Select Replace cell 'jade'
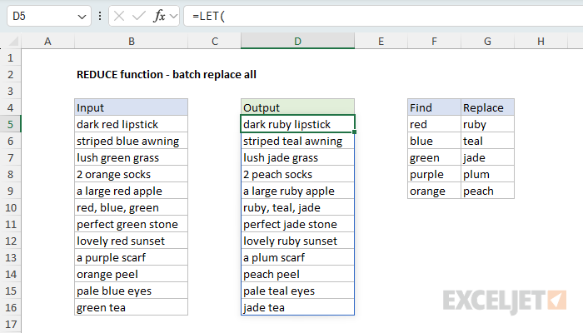 pyautogui.click(x=487, y=157)
